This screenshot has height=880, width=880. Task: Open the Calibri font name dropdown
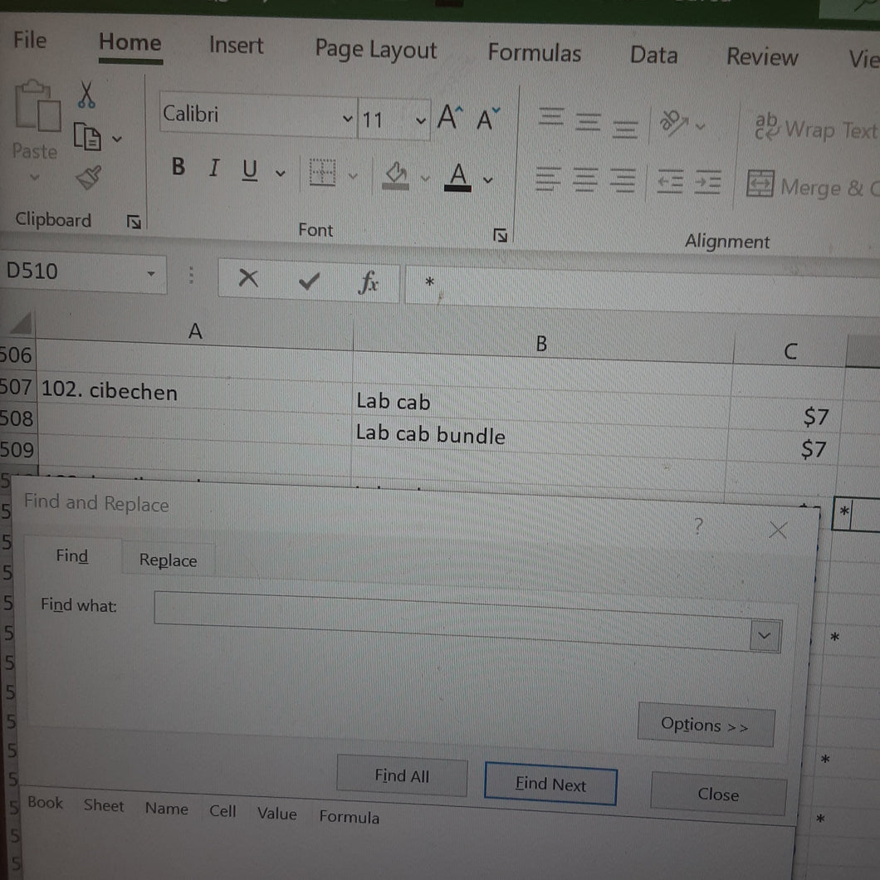347,118
